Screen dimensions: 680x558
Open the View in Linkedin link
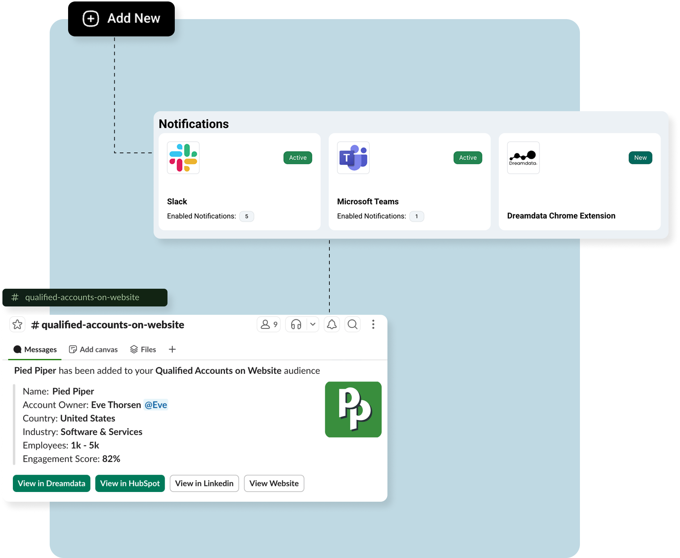pyautogui.click(x=204, y=483)
